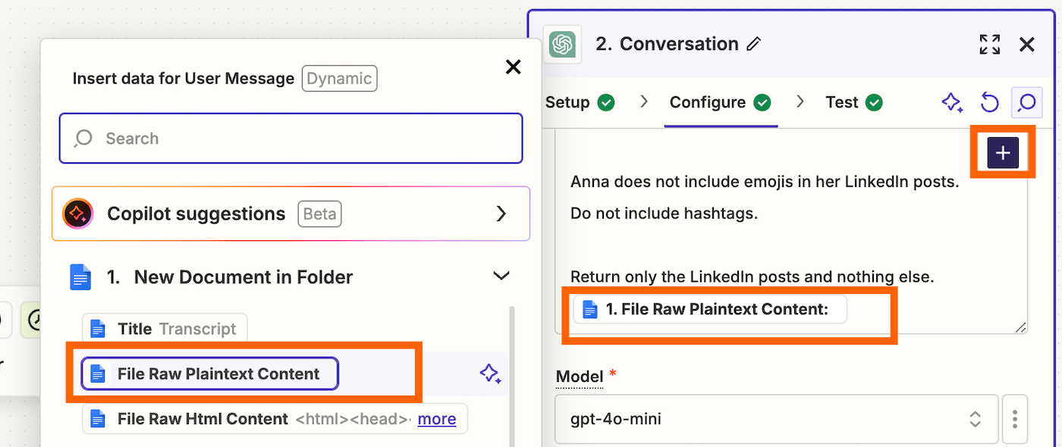Screen dimensions: 1062x447
Task: Click the inserted File Raw Plaintext Content token
Action: (709, 310)
